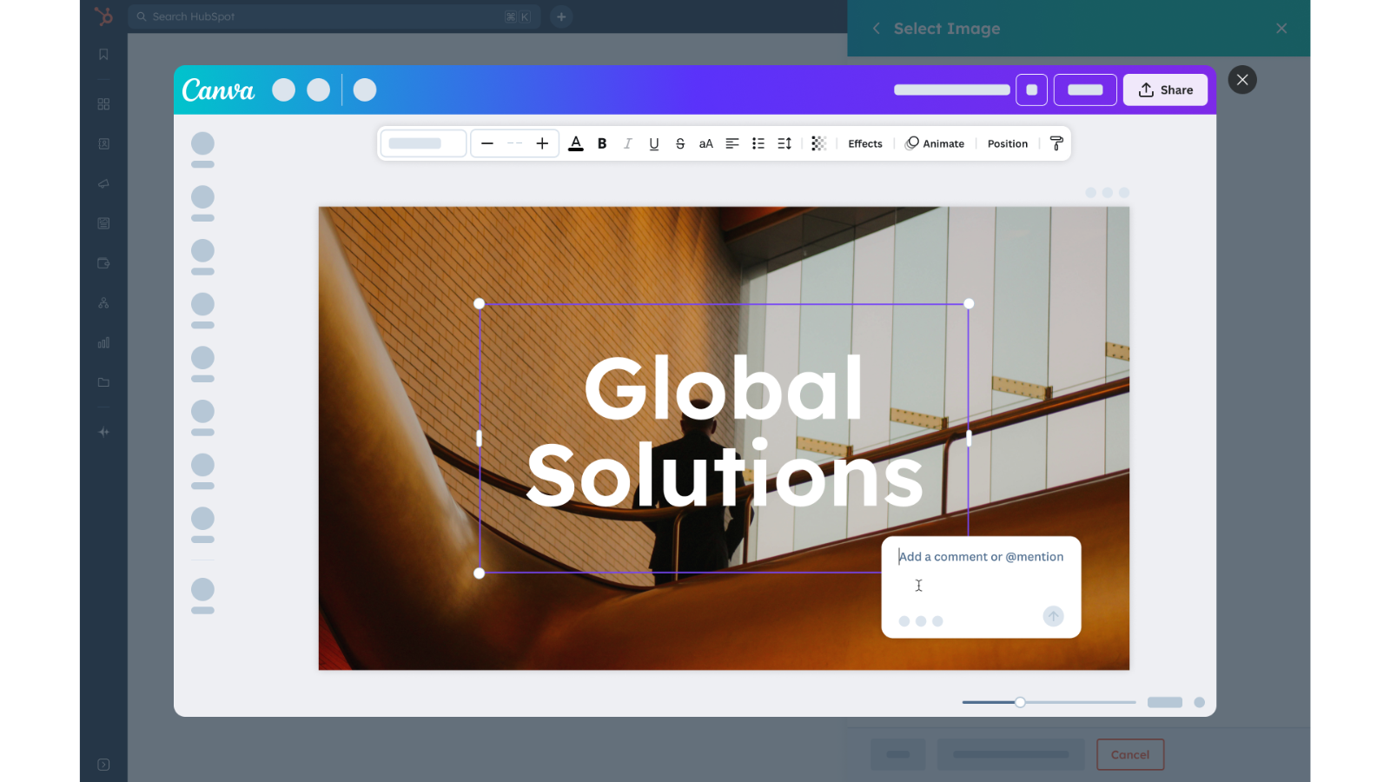Image resolution: width=1390 pixels, height=782 pixels.
Task: Toggle underline on the selected text
Action: point(654,143)
